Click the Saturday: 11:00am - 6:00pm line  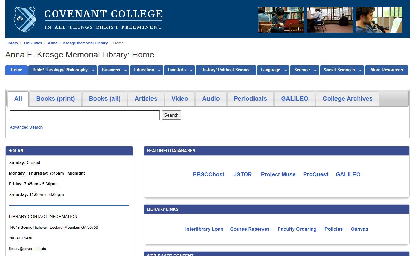[x=37, y=195]
